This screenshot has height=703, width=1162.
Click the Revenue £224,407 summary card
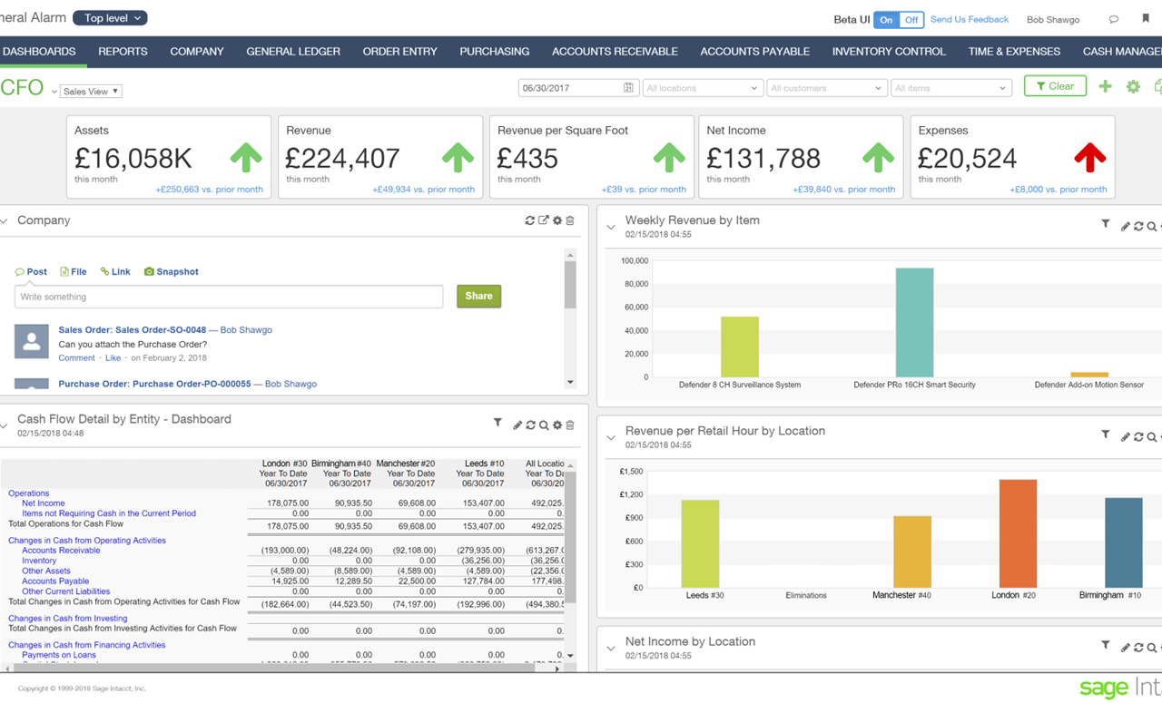[380, 156]
